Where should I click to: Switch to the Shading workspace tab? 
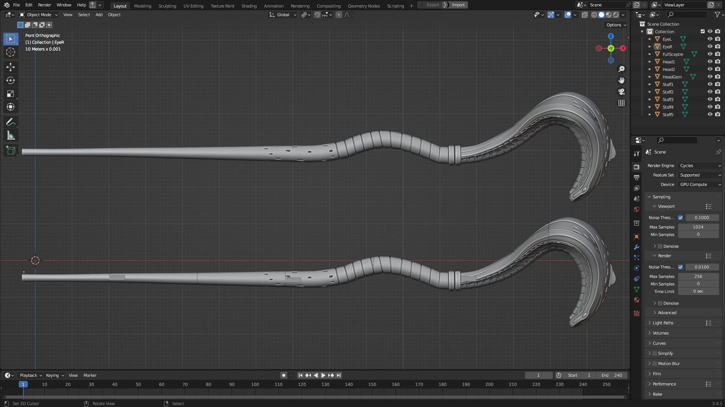(249, 6)
